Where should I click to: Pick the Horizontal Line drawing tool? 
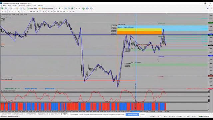(x=13, y=12)
